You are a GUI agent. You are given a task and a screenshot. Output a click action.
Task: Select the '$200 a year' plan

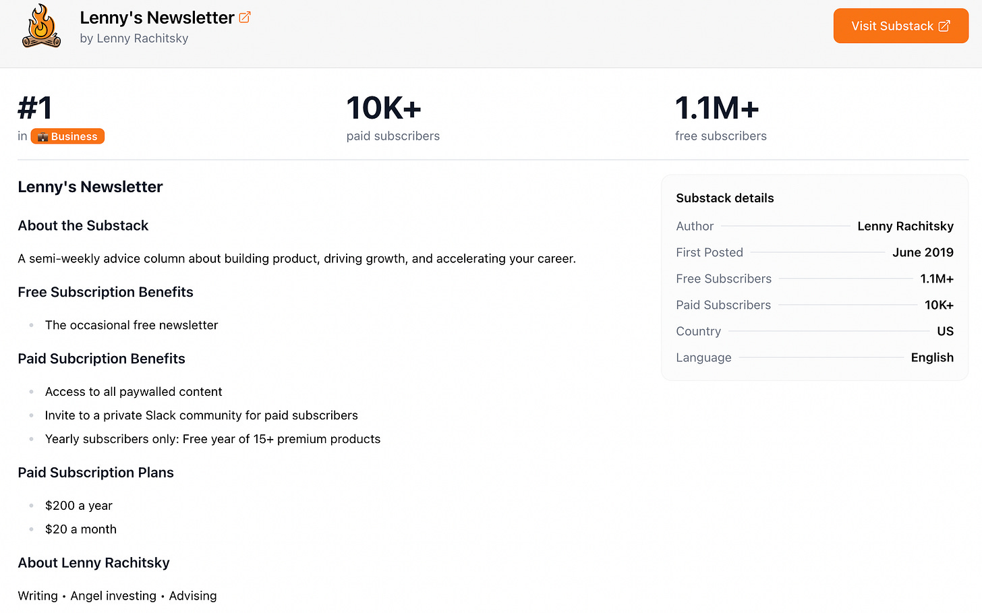coord(79,506)
